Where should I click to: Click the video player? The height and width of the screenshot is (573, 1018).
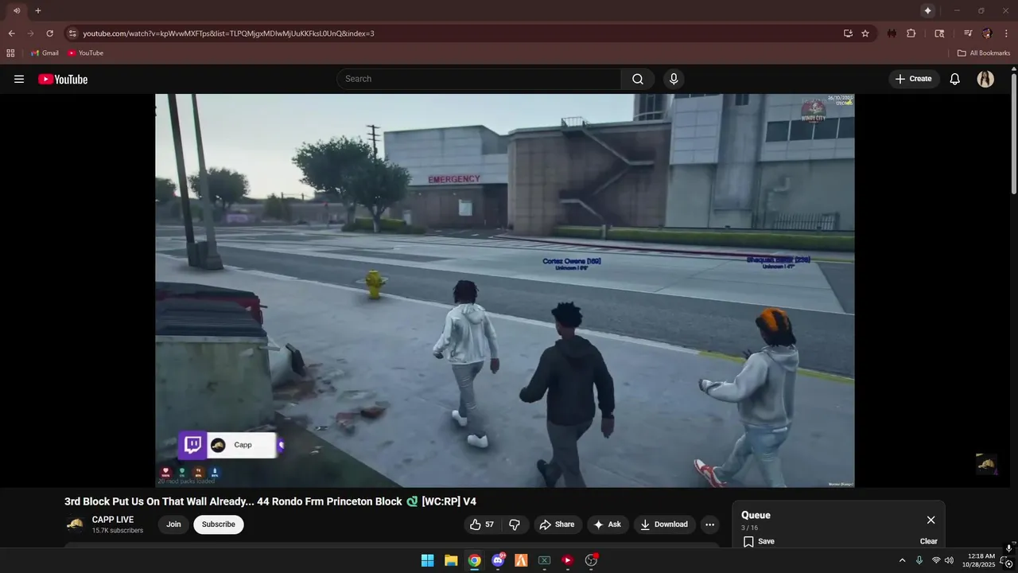[x=505, y=290]
